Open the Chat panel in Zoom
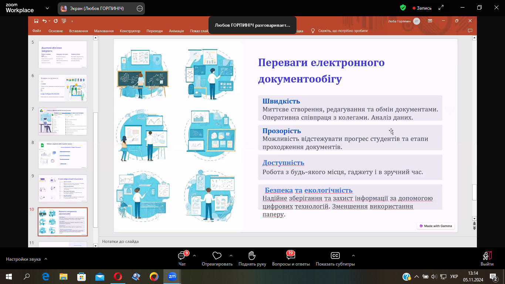The image size is (505, 284). pos(182,256)
